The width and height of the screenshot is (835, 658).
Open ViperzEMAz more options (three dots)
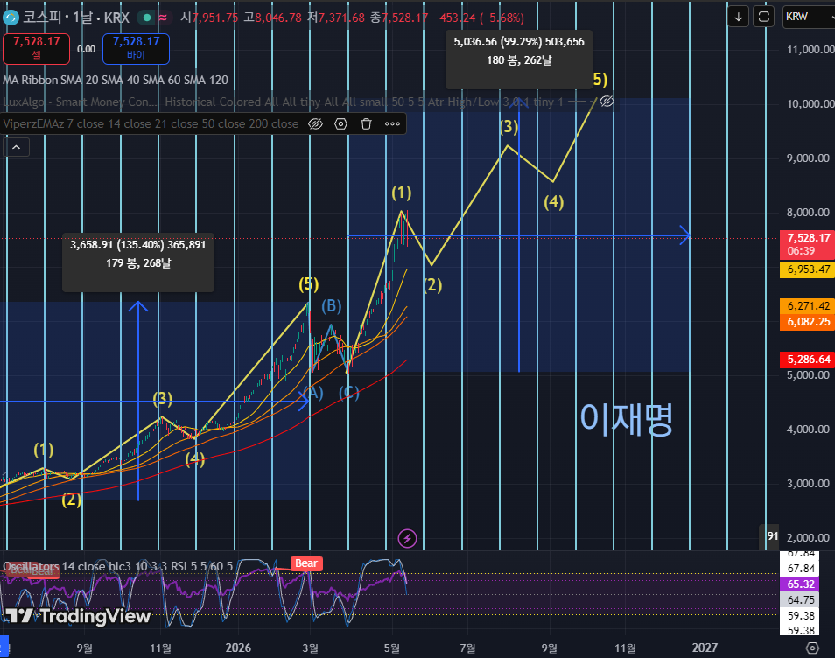[392, 124]
